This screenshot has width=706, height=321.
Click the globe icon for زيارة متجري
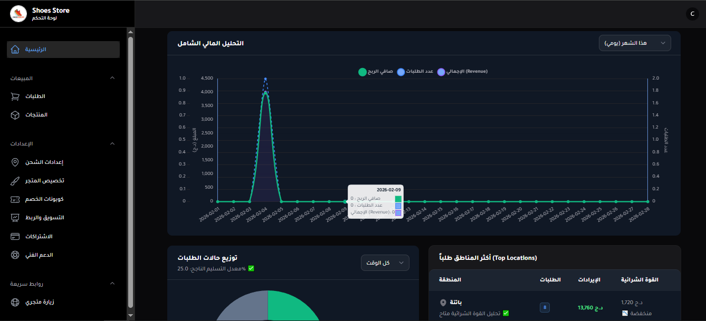[15, 302]
